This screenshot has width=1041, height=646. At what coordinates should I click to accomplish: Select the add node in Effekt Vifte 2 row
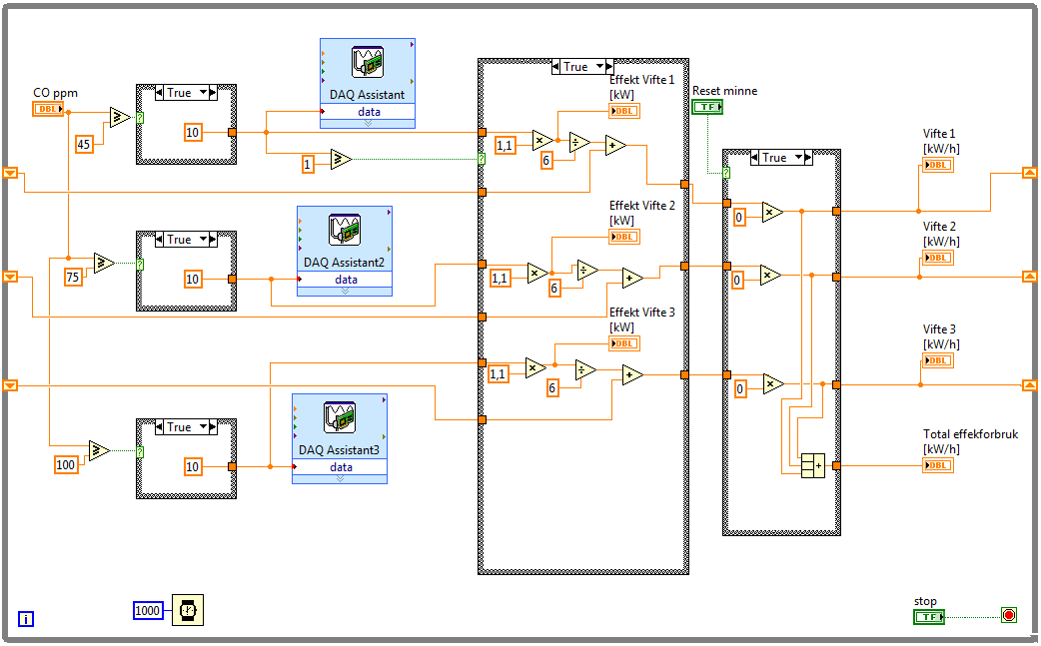pyautogui.click(x=632, y=279)
